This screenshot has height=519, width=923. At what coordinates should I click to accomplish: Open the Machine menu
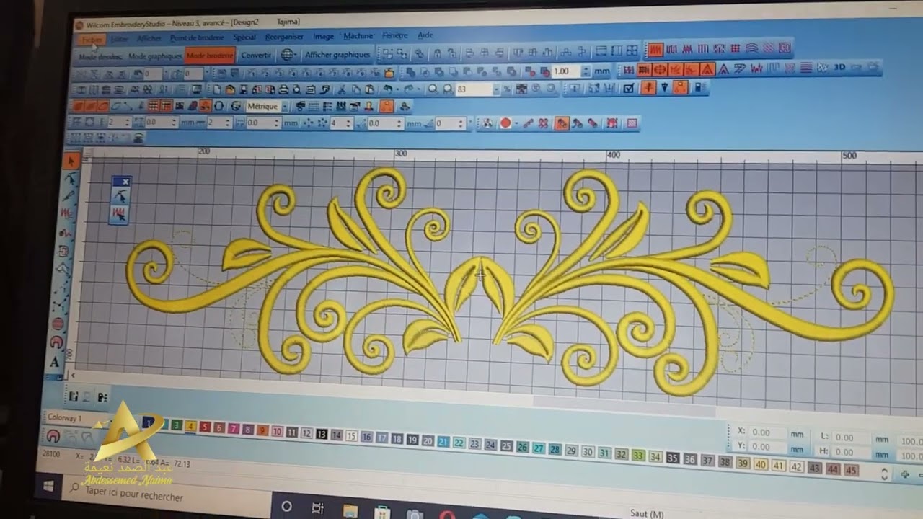point(358,36)
